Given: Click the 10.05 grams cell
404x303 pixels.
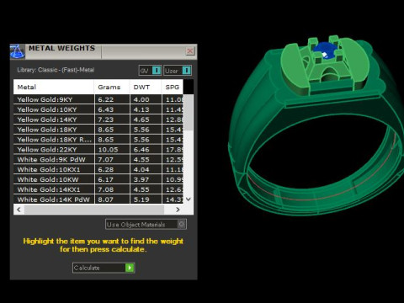Looking at the screenshot, I should 112,150.
